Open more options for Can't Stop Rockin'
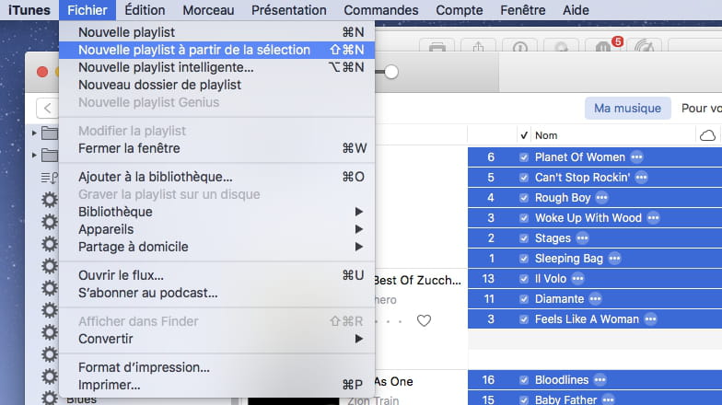Viewport: 722px width, 405px height. tap(641, 177)
